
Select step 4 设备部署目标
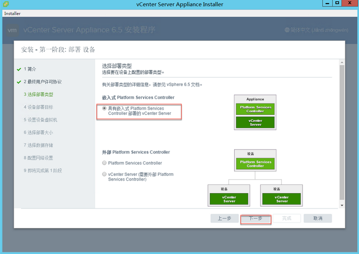click(x=39, y=107)
